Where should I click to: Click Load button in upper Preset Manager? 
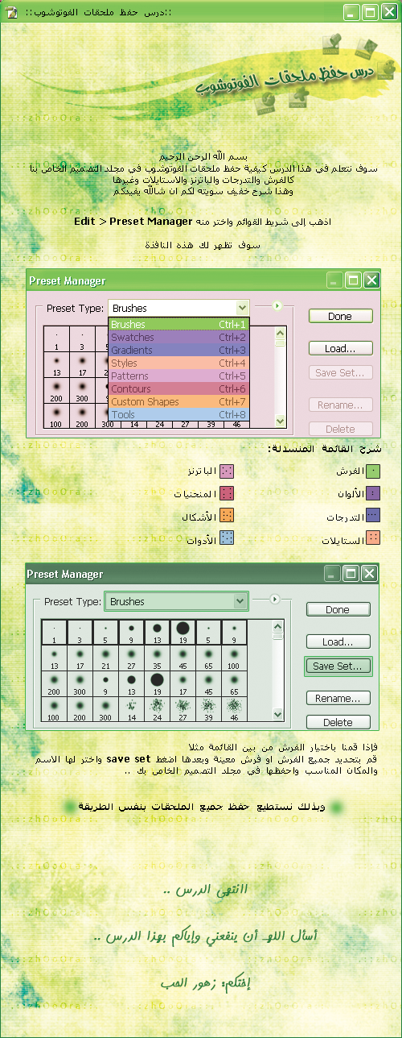(340, 348)
